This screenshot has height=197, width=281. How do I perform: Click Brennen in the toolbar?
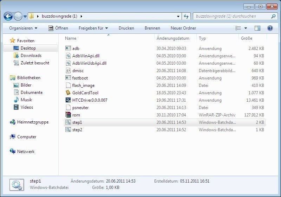pyautogui.click(x=152, y=28)
